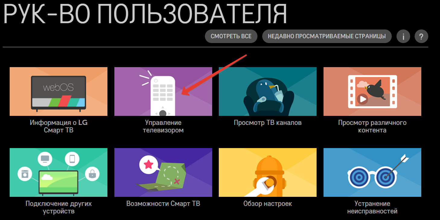This screenshot has height=220, width=440.
Task: Open "Просмотр различного контента" caption
Action: tap(372, 126)
